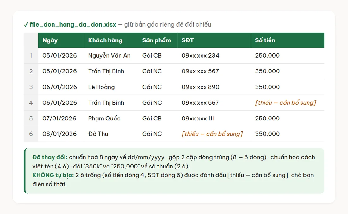Select row number 5 in the table
Screen dimensions: 348x214
point(31,119)
